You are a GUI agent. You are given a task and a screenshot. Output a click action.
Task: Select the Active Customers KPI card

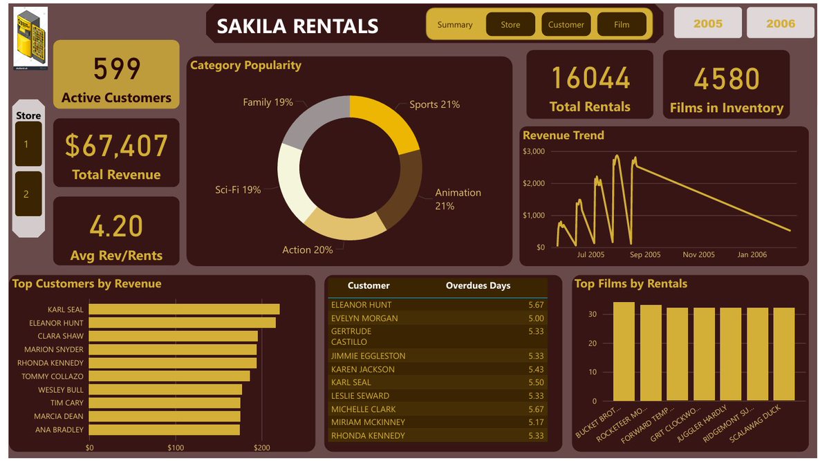coord(115,74)
